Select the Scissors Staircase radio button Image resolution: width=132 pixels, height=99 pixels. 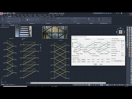tap(97, 39)
